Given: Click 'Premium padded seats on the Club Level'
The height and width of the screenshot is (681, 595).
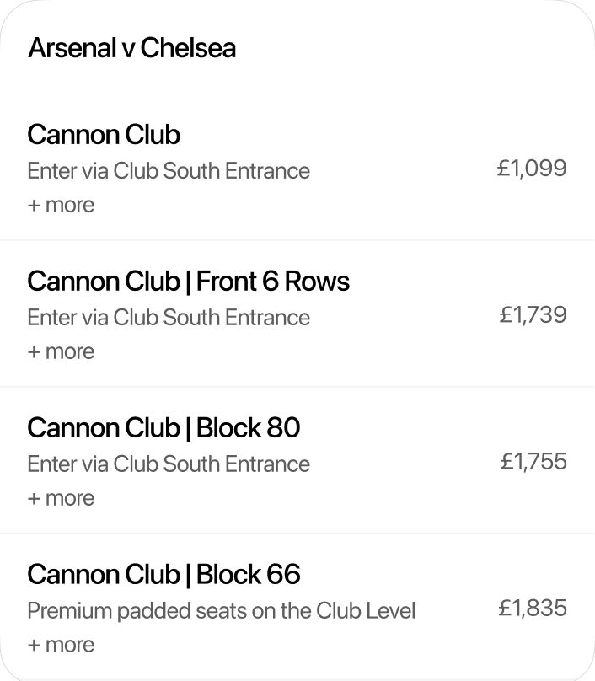Looking at the screenshot, I should tap(221, 611).
